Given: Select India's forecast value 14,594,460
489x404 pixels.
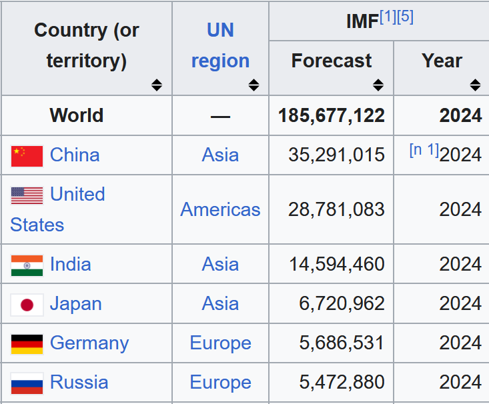Looking at the screenshot, I should [337, 265].
